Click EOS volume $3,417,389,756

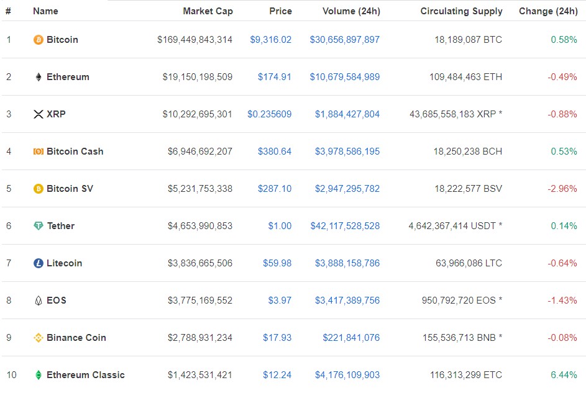347,300
